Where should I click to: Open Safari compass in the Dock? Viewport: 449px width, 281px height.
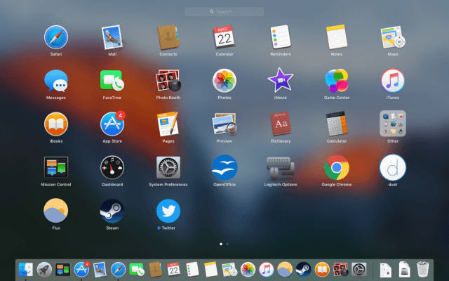click(x=119, y=270)
